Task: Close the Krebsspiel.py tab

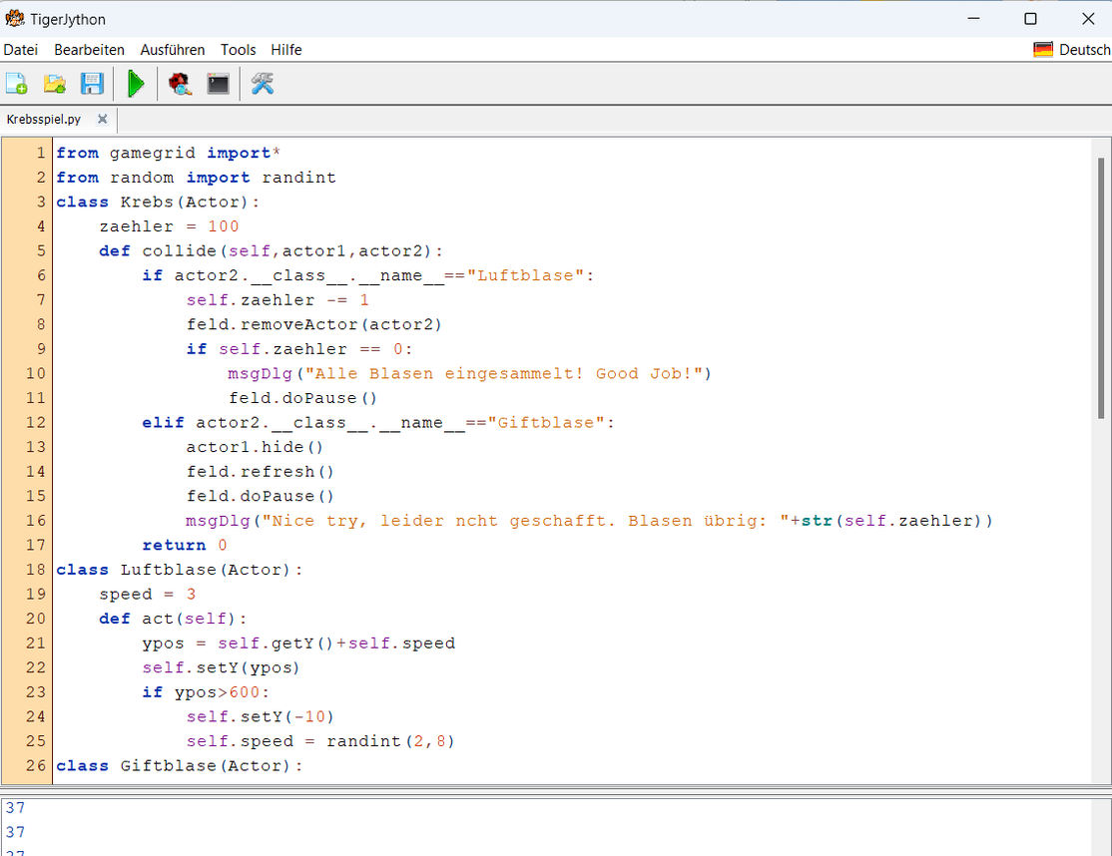Action: click(x=102, y=119)
